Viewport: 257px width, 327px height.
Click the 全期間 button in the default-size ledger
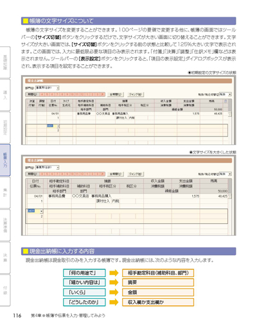[x=116, y=94]
